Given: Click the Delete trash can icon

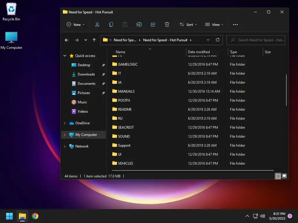Looking at the screenshot, I should (167, 24).
